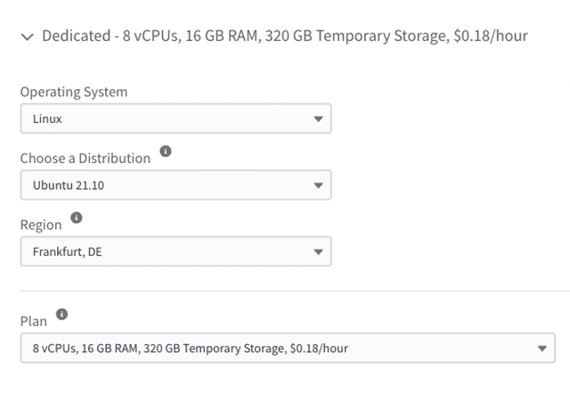Click the info icon beside Plan

tap(61, 315)
